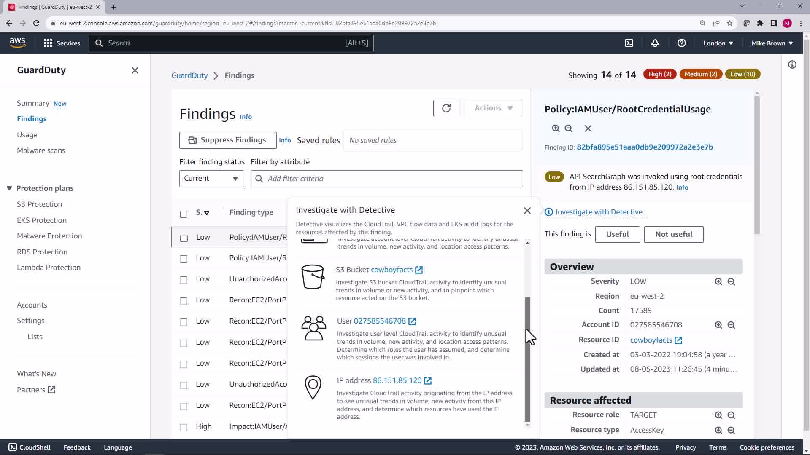
Task: Click zoom out filter beside Account ID
Action: tap(731, 325)
